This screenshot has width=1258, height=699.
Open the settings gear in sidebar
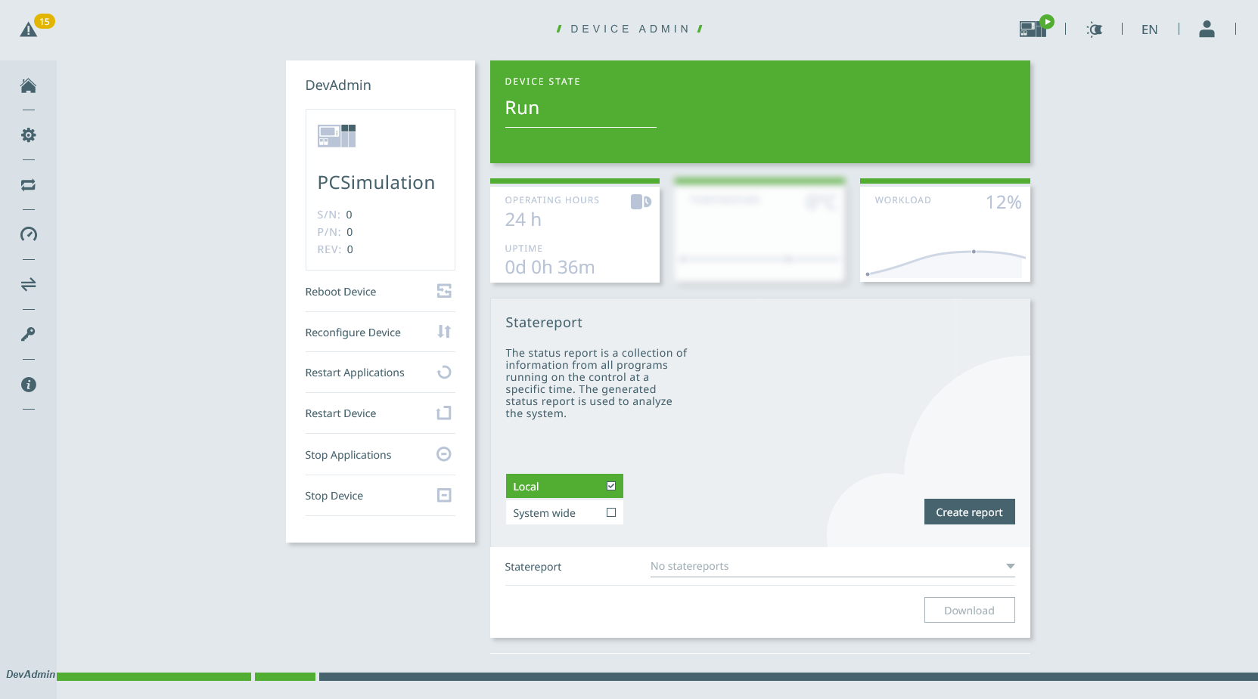[29, 135]
